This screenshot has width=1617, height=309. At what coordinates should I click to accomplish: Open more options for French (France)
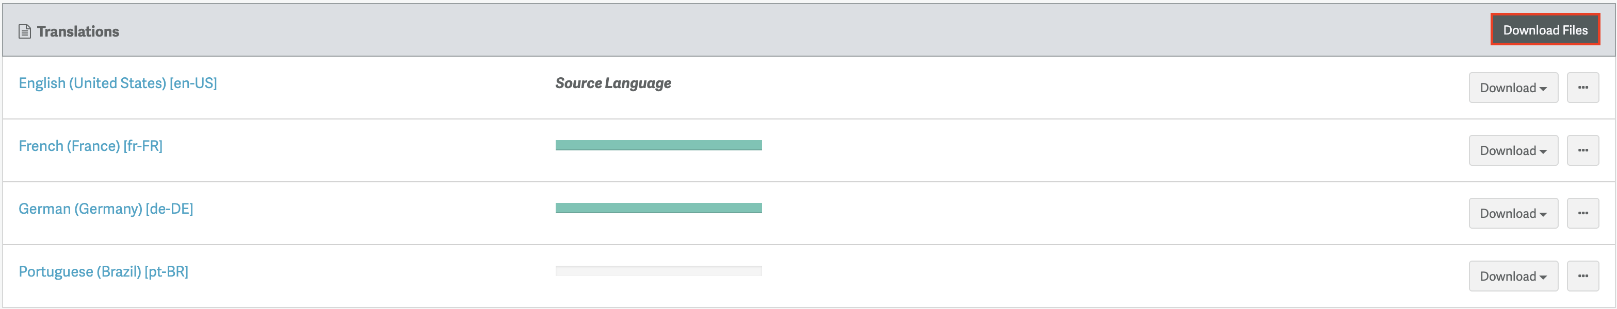(x=1582, y=150)
